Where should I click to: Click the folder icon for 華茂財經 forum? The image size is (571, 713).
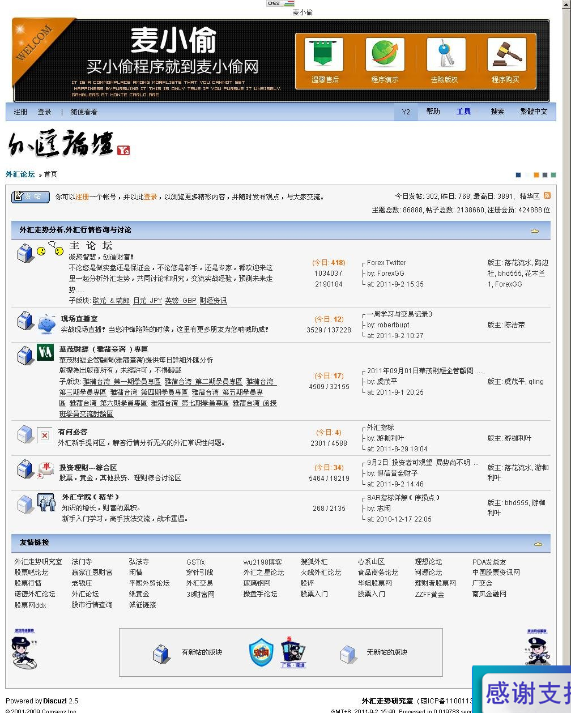pos(25,355)
